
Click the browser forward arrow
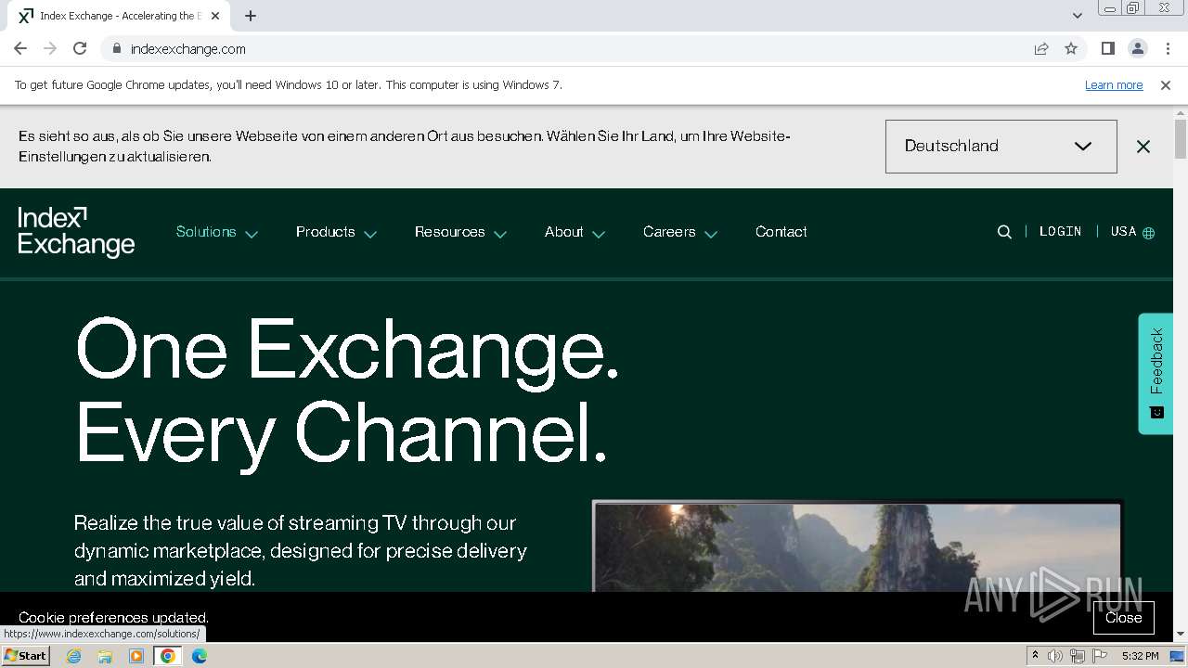50,48
